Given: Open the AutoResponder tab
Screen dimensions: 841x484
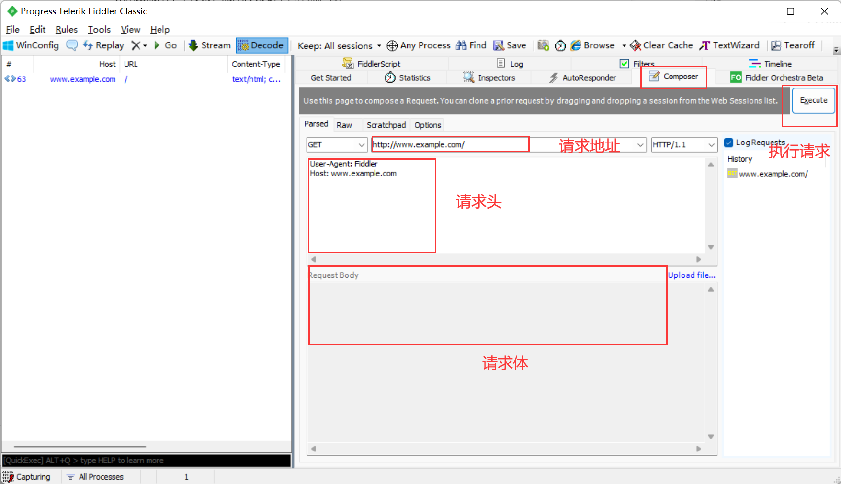Looking at the screenshot, I should pos(582,77).
